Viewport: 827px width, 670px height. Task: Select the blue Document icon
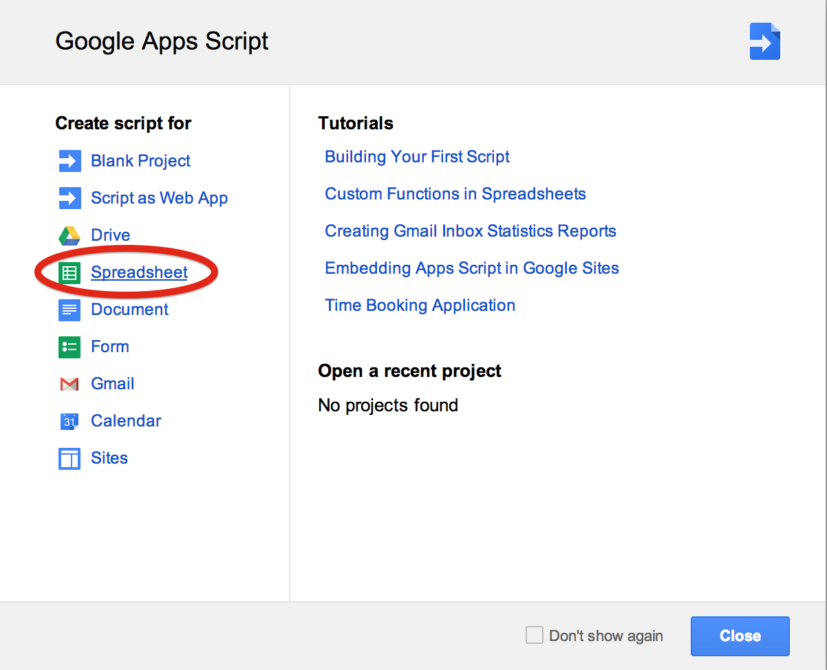click(x=69, y=310)
